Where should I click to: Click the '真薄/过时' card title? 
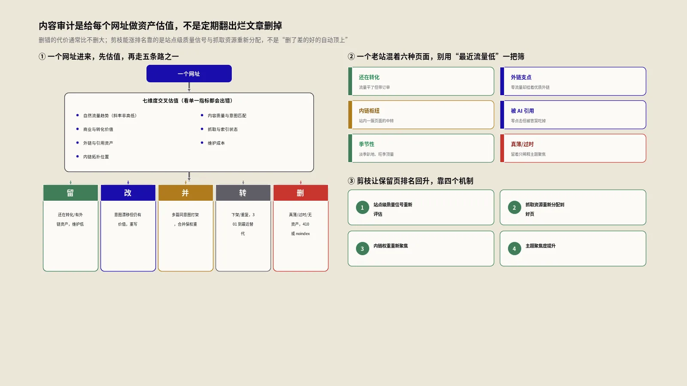point(522,144)
